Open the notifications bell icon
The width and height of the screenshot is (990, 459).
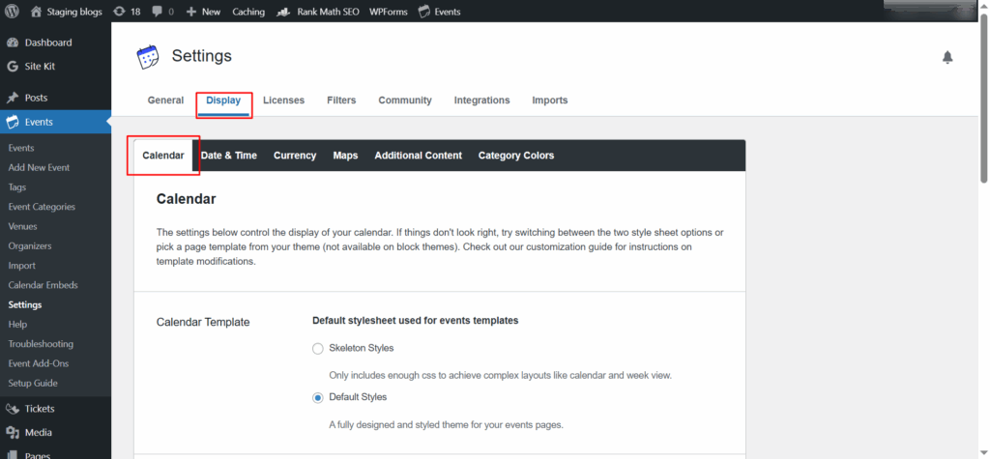pos(947,57)
